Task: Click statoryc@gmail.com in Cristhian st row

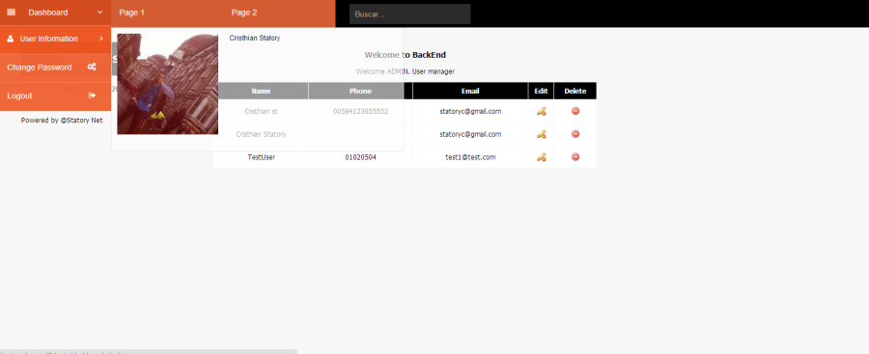Action: (470, 111)
